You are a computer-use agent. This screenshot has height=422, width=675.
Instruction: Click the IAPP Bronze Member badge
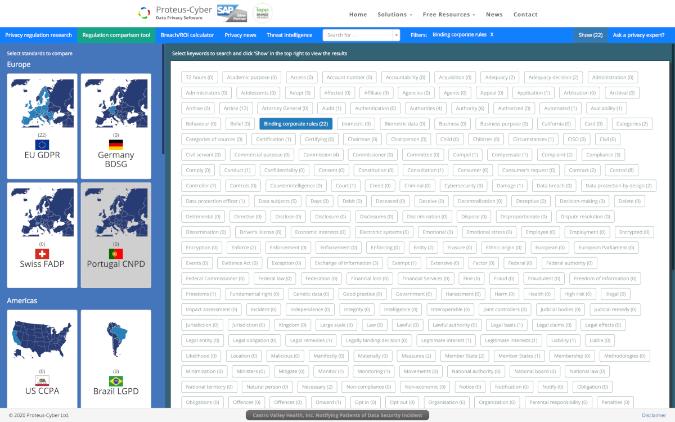(262, 13)
